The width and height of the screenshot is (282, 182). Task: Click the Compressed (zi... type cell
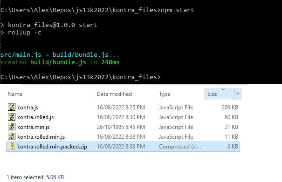180,147
